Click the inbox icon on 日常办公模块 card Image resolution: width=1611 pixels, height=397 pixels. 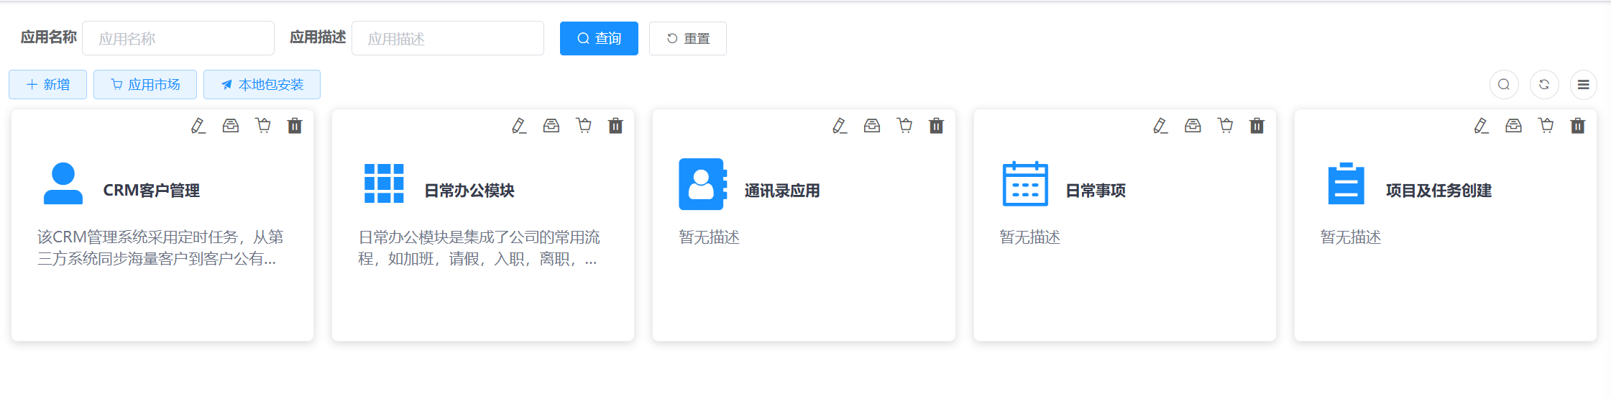pos(551,126)
